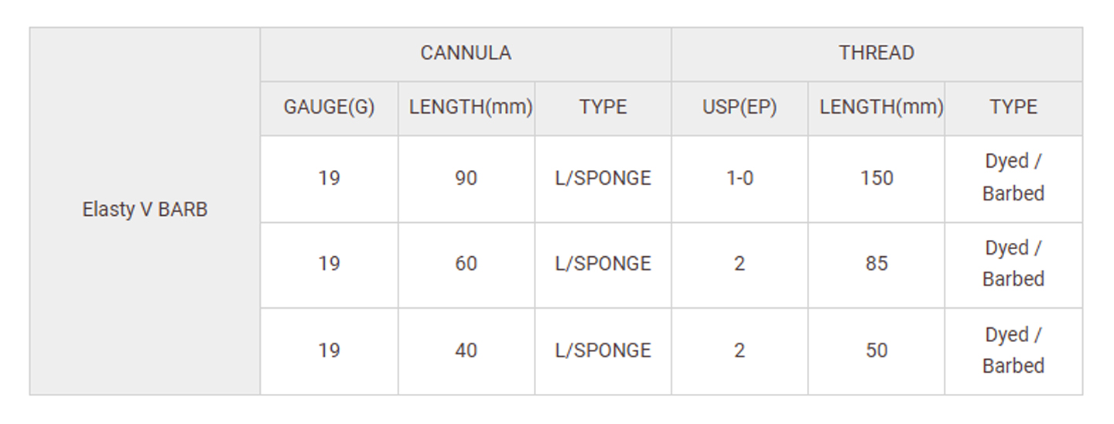Click the GAUGE(G) column header
This screenshot has width=1114, height=424.
click(329, 108)
